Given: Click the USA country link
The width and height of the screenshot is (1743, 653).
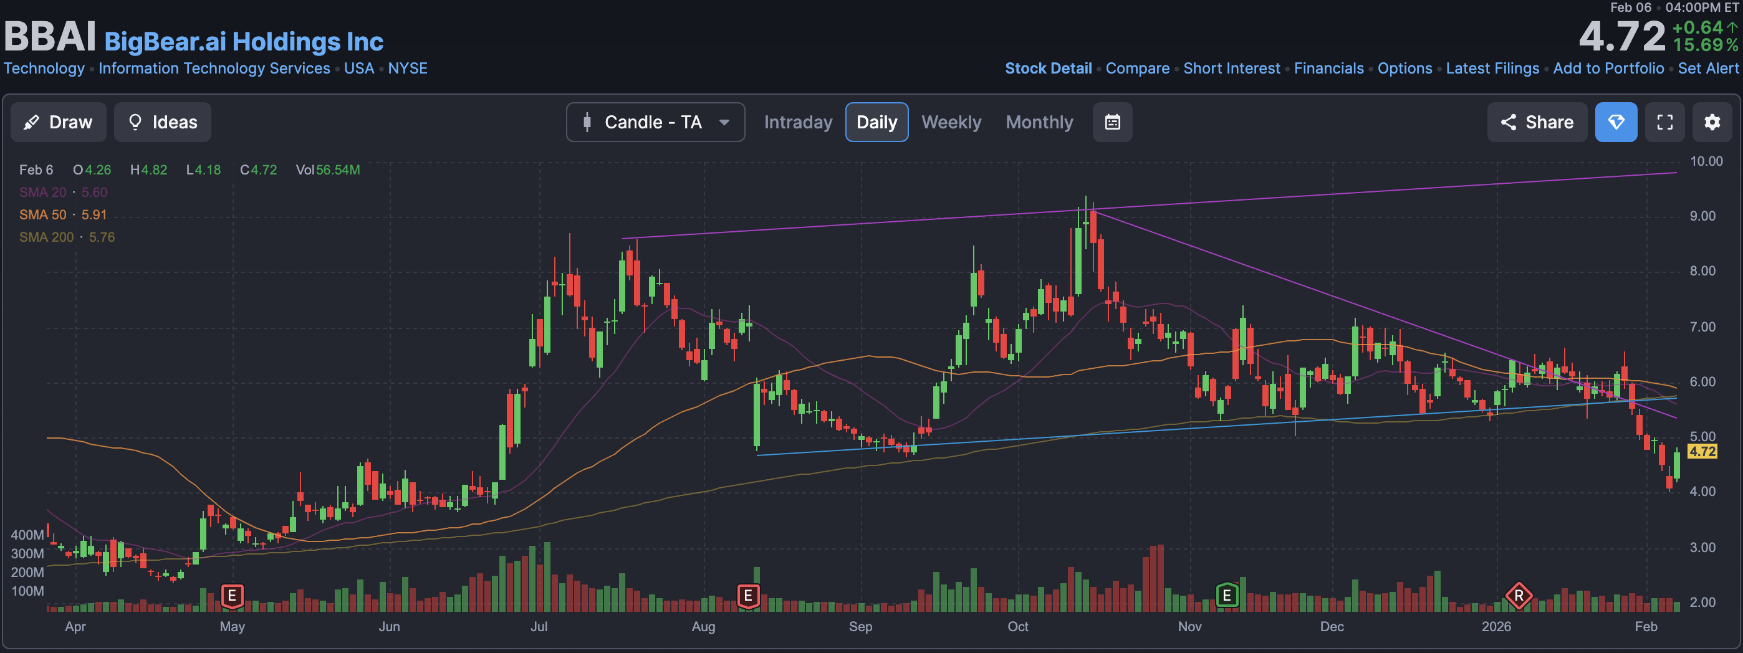Looking at the screenshot, I should 358,69.
